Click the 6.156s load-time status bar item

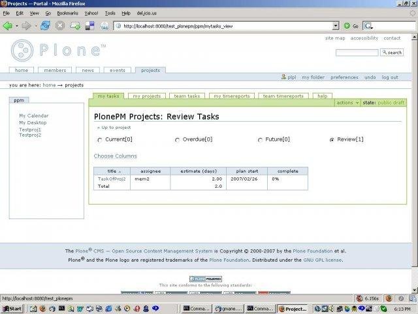pos(367,298)
